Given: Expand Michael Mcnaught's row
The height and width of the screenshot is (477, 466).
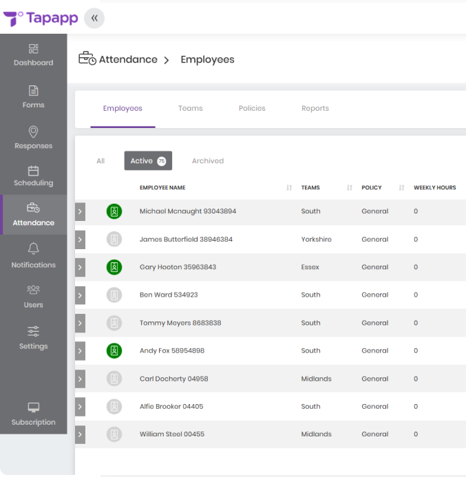Looking at the screenshot, I should click(x=80, y=211).
